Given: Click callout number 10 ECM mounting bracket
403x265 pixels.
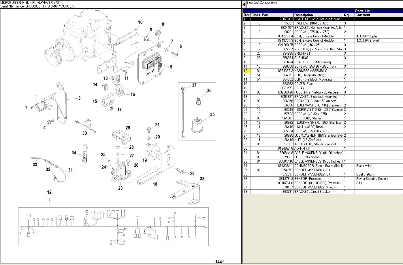Looking at the screenshot, I should pos(140,22).
